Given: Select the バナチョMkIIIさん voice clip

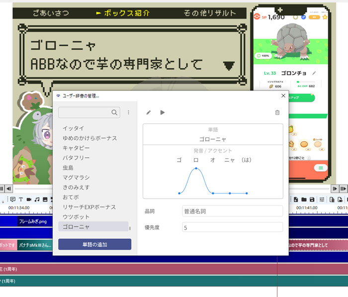Looking at the screenshot, I should pyautogui.click(x=35, y=245).
